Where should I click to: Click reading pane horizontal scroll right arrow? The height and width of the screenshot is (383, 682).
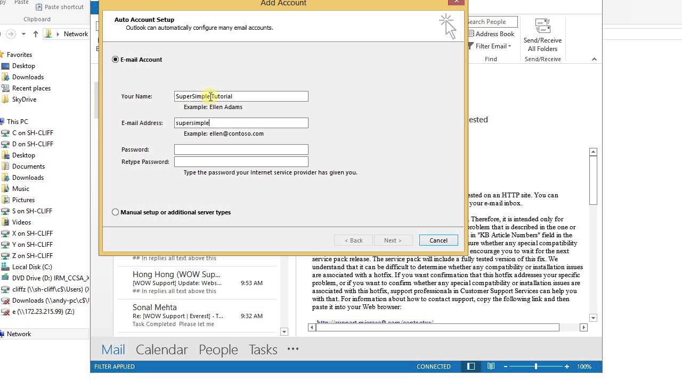click(583, 328)
